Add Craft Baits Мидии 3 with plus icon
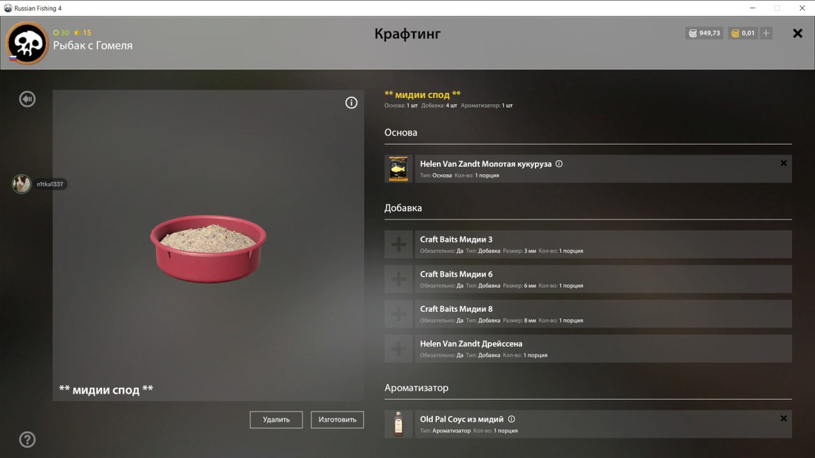The height and width of the screenshot is (458, 815). coord(399,244)
